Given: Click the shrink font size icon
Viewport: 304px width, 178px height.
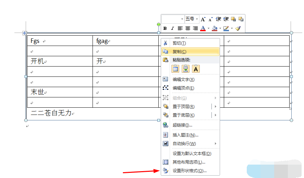Looking at the screenshot, I should (211, 19).
